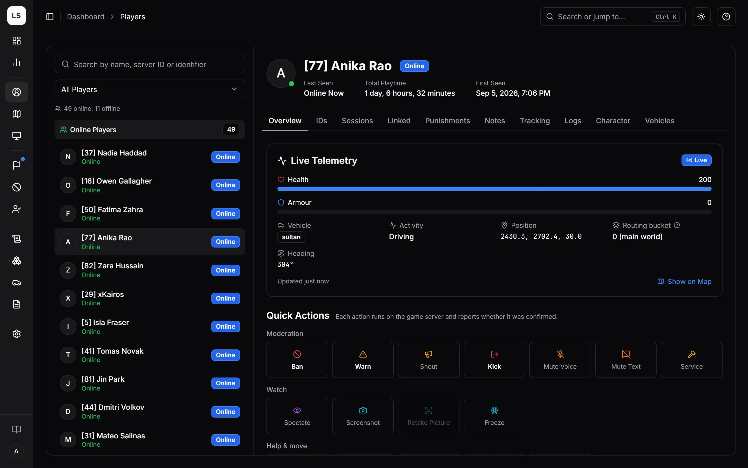Click the Service action
The width and height of the screenshot is (748, 468).
pos(691,360)
